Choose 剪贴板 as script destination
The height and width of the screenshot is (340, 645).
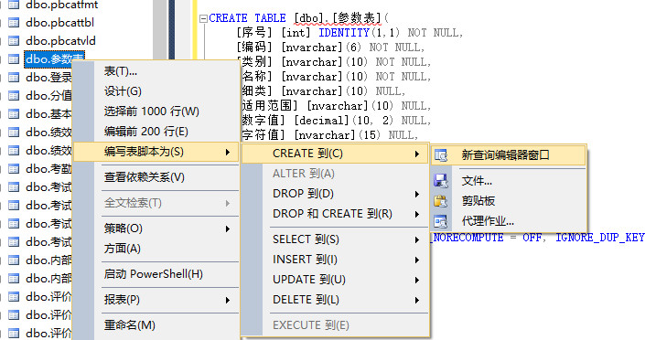click(509, 201)
